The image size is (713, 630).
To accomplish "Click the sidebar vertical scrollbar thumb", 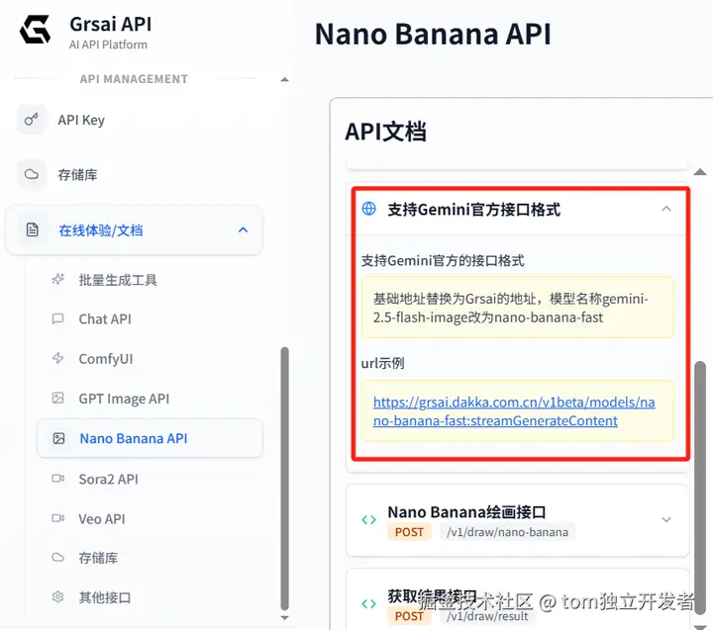I will coord(284,479).
